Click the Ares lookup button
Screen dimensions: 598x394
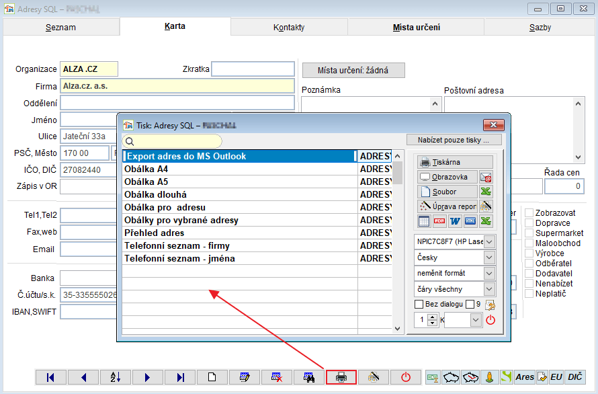525,377
